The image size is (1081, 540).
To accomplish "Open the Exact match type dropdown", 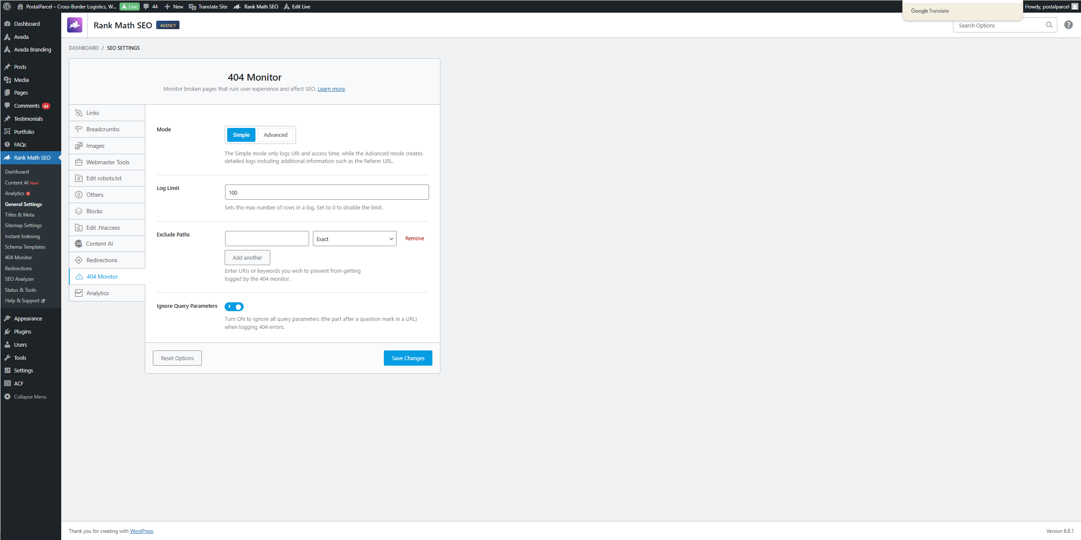I will point(354,239).
